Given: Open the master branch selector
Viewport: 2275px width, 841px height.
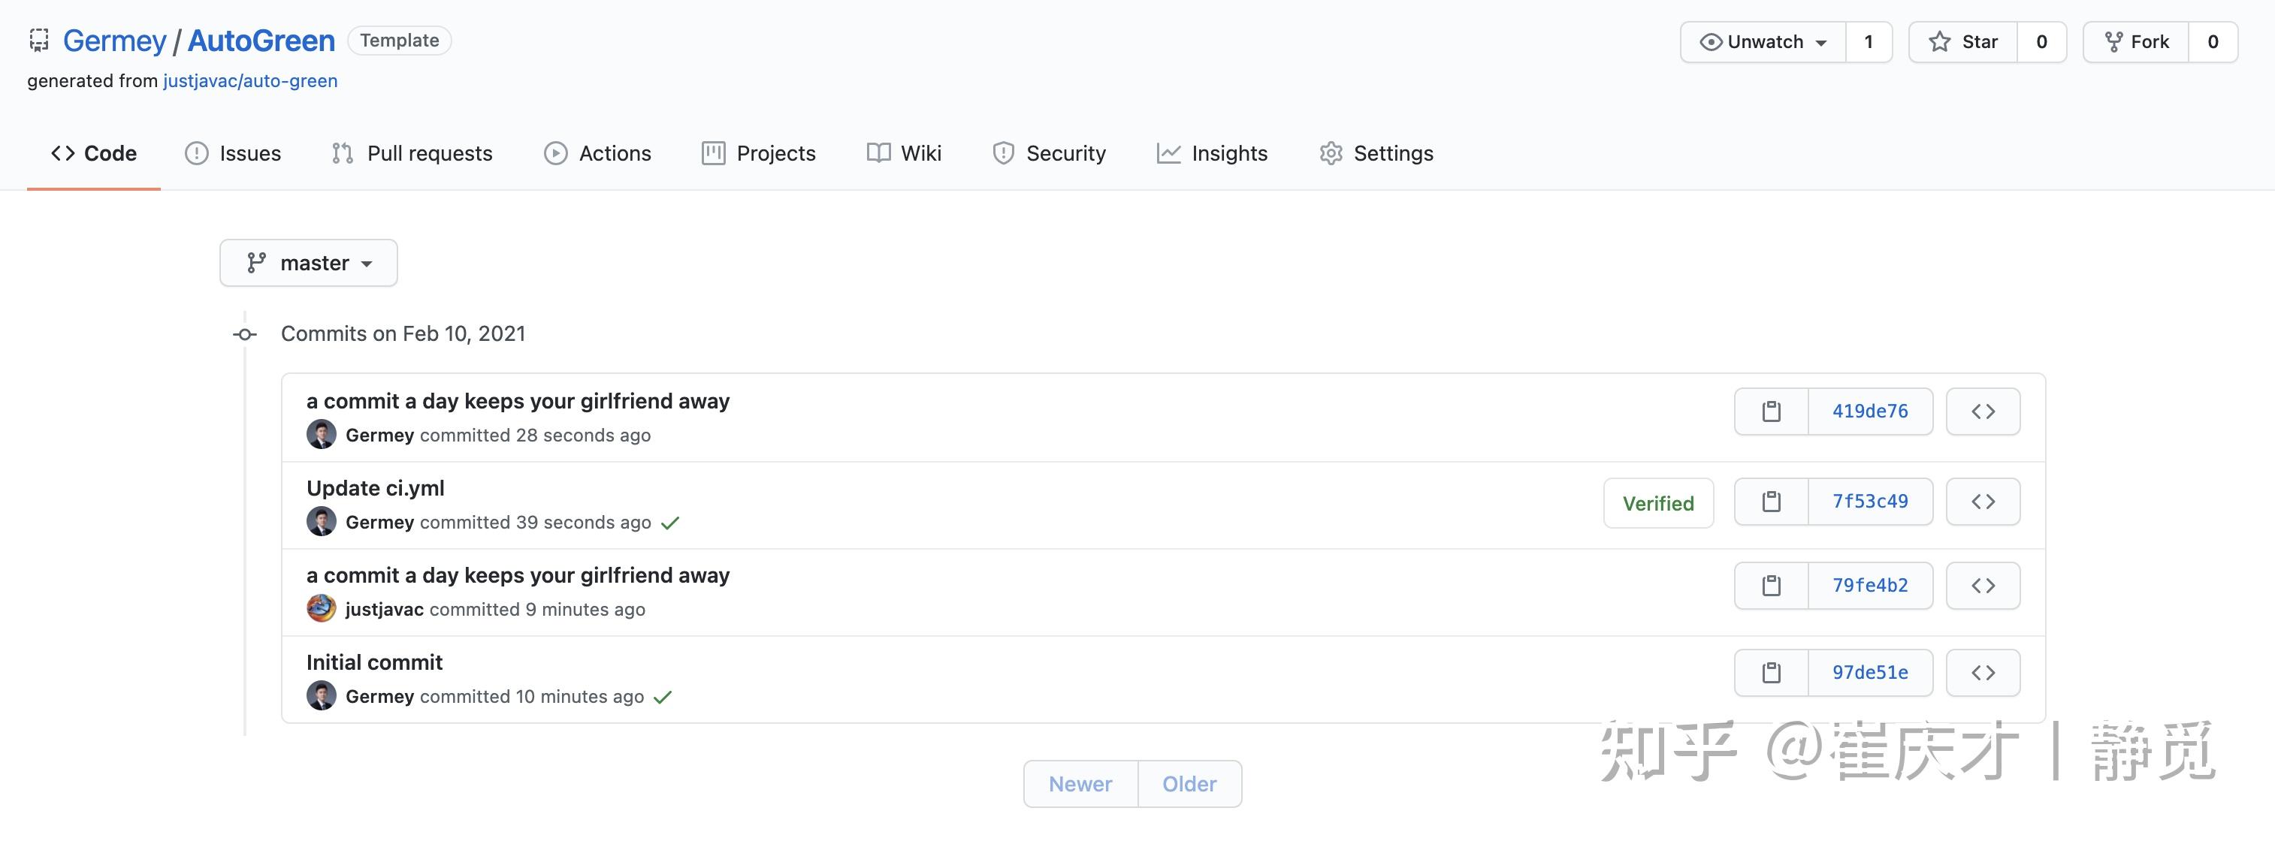Looking at the screenshot, I should tap(308, 262).
